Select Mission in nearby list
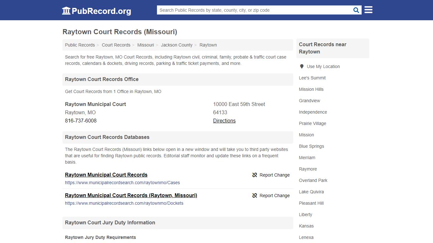The height and width of the screenshot is (243, 433). pyautogui.click(x=306, y=135)
